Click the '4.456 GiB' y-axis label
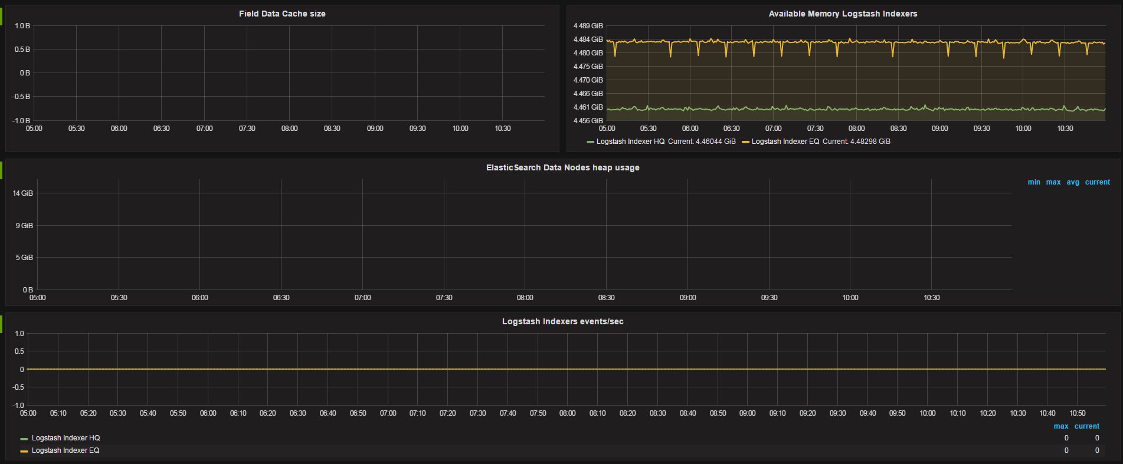The width and height of the screenshot is (1123, 464). [x=588, y=121]
